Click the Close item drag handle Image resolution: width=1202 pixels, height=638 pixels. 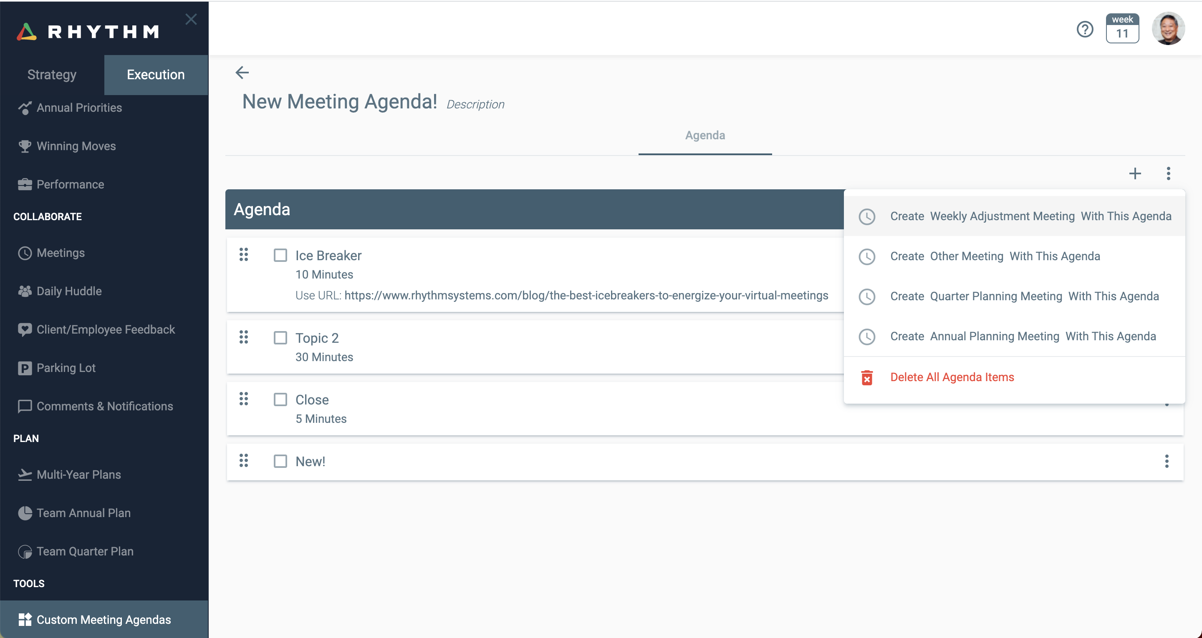tap(244, 398)
